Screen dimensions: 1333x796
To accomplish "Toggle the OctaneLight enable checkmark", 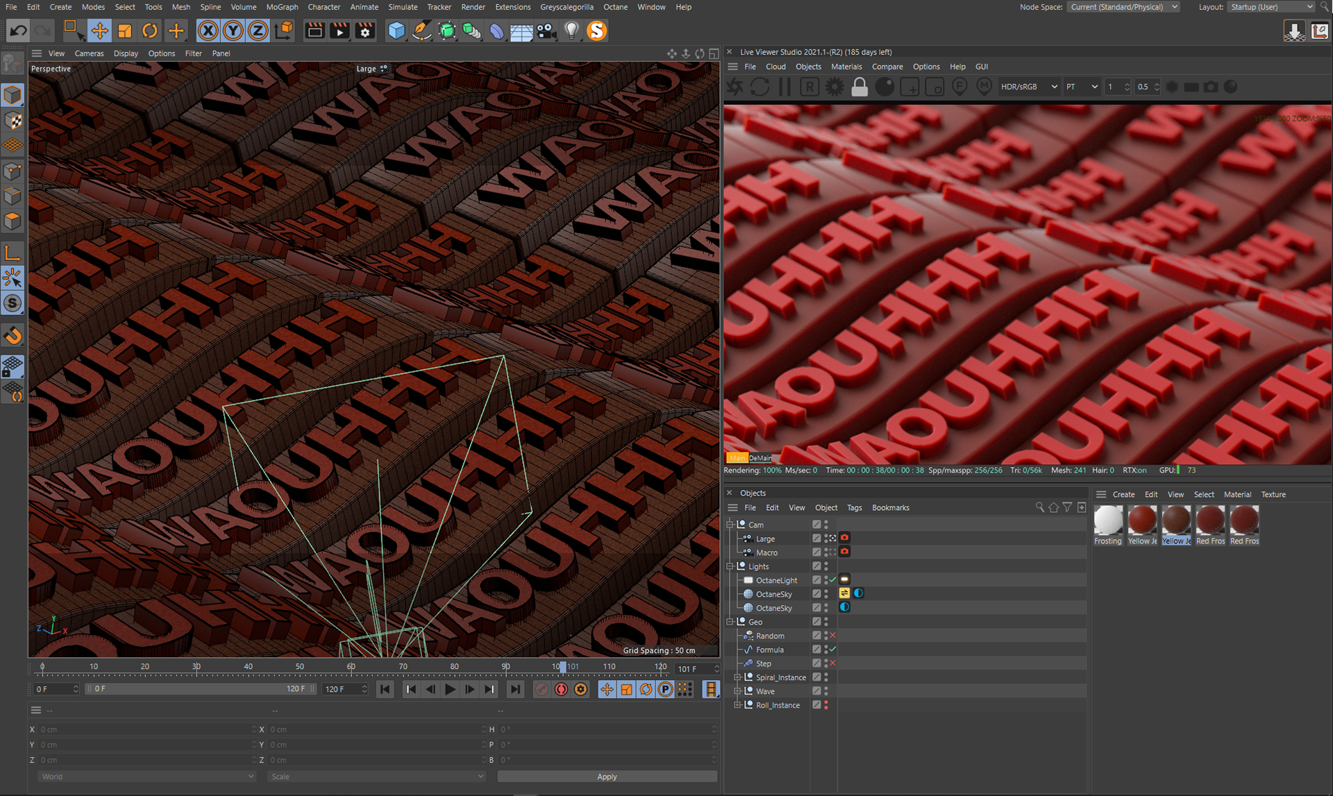I will coord(832,580).
